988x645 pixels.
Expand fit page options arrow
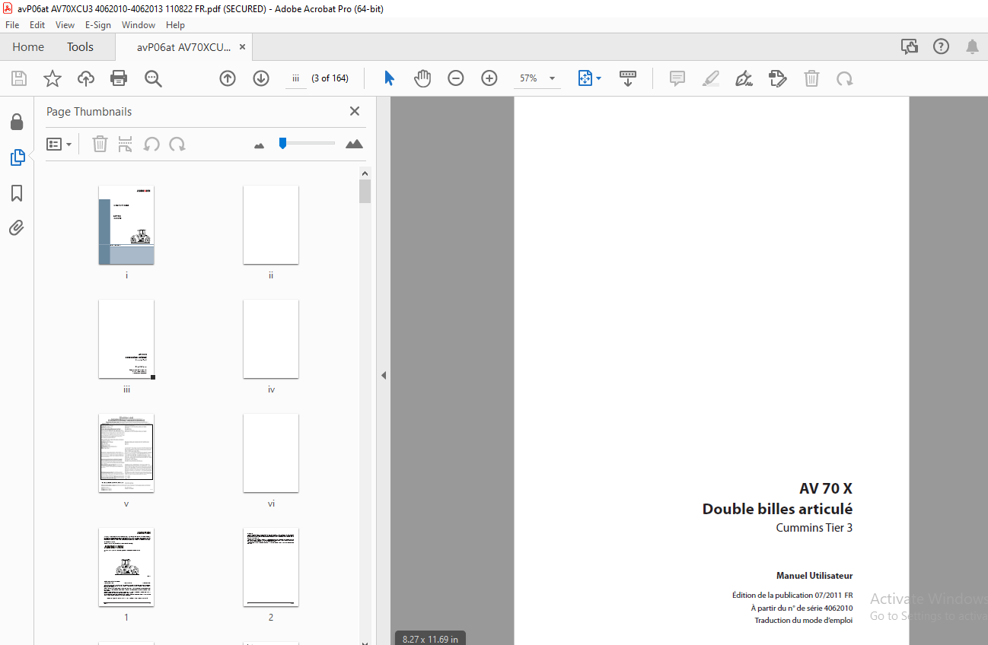[x=599, y=78]
